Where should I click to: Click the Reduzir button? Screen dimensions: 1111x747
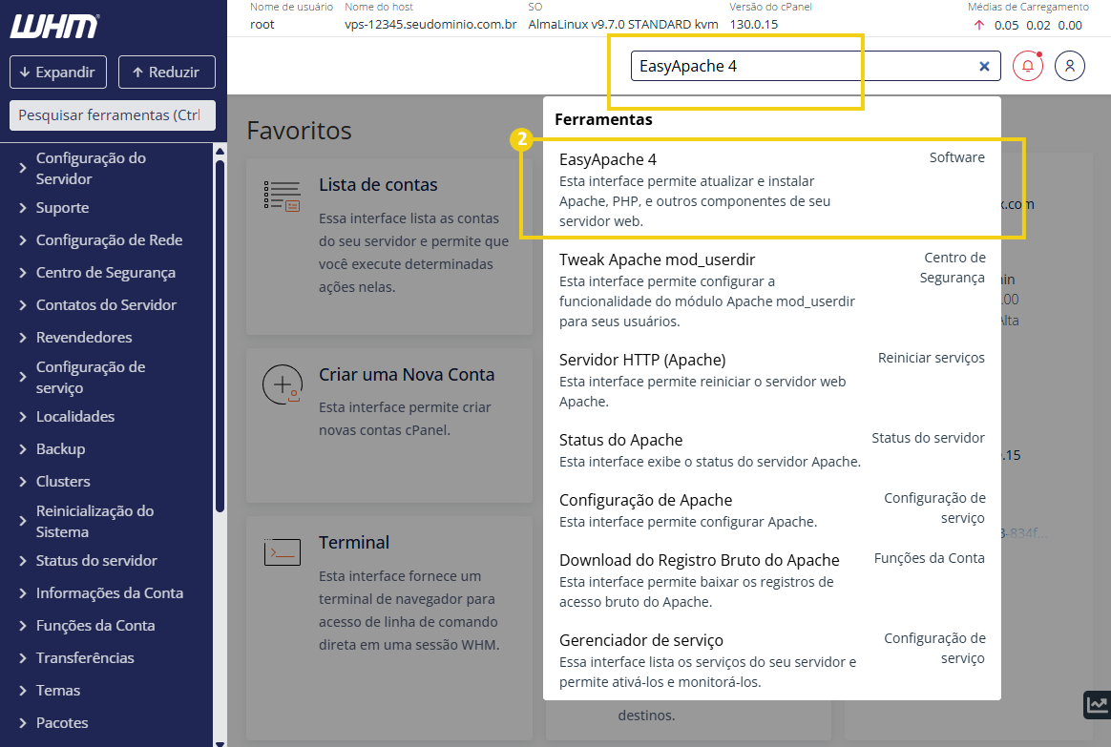(x=166, y=72)
